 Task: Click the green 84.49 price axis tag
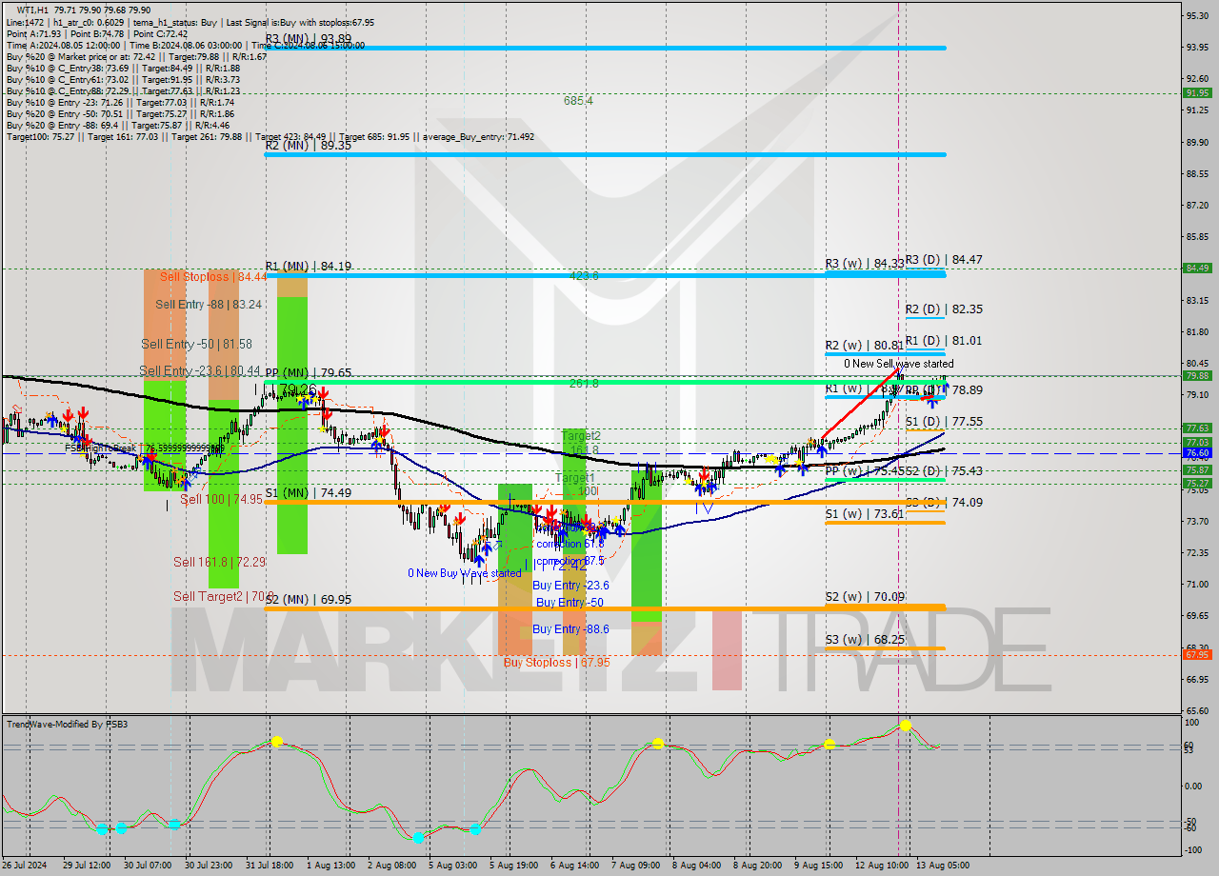click(1197, 268)
